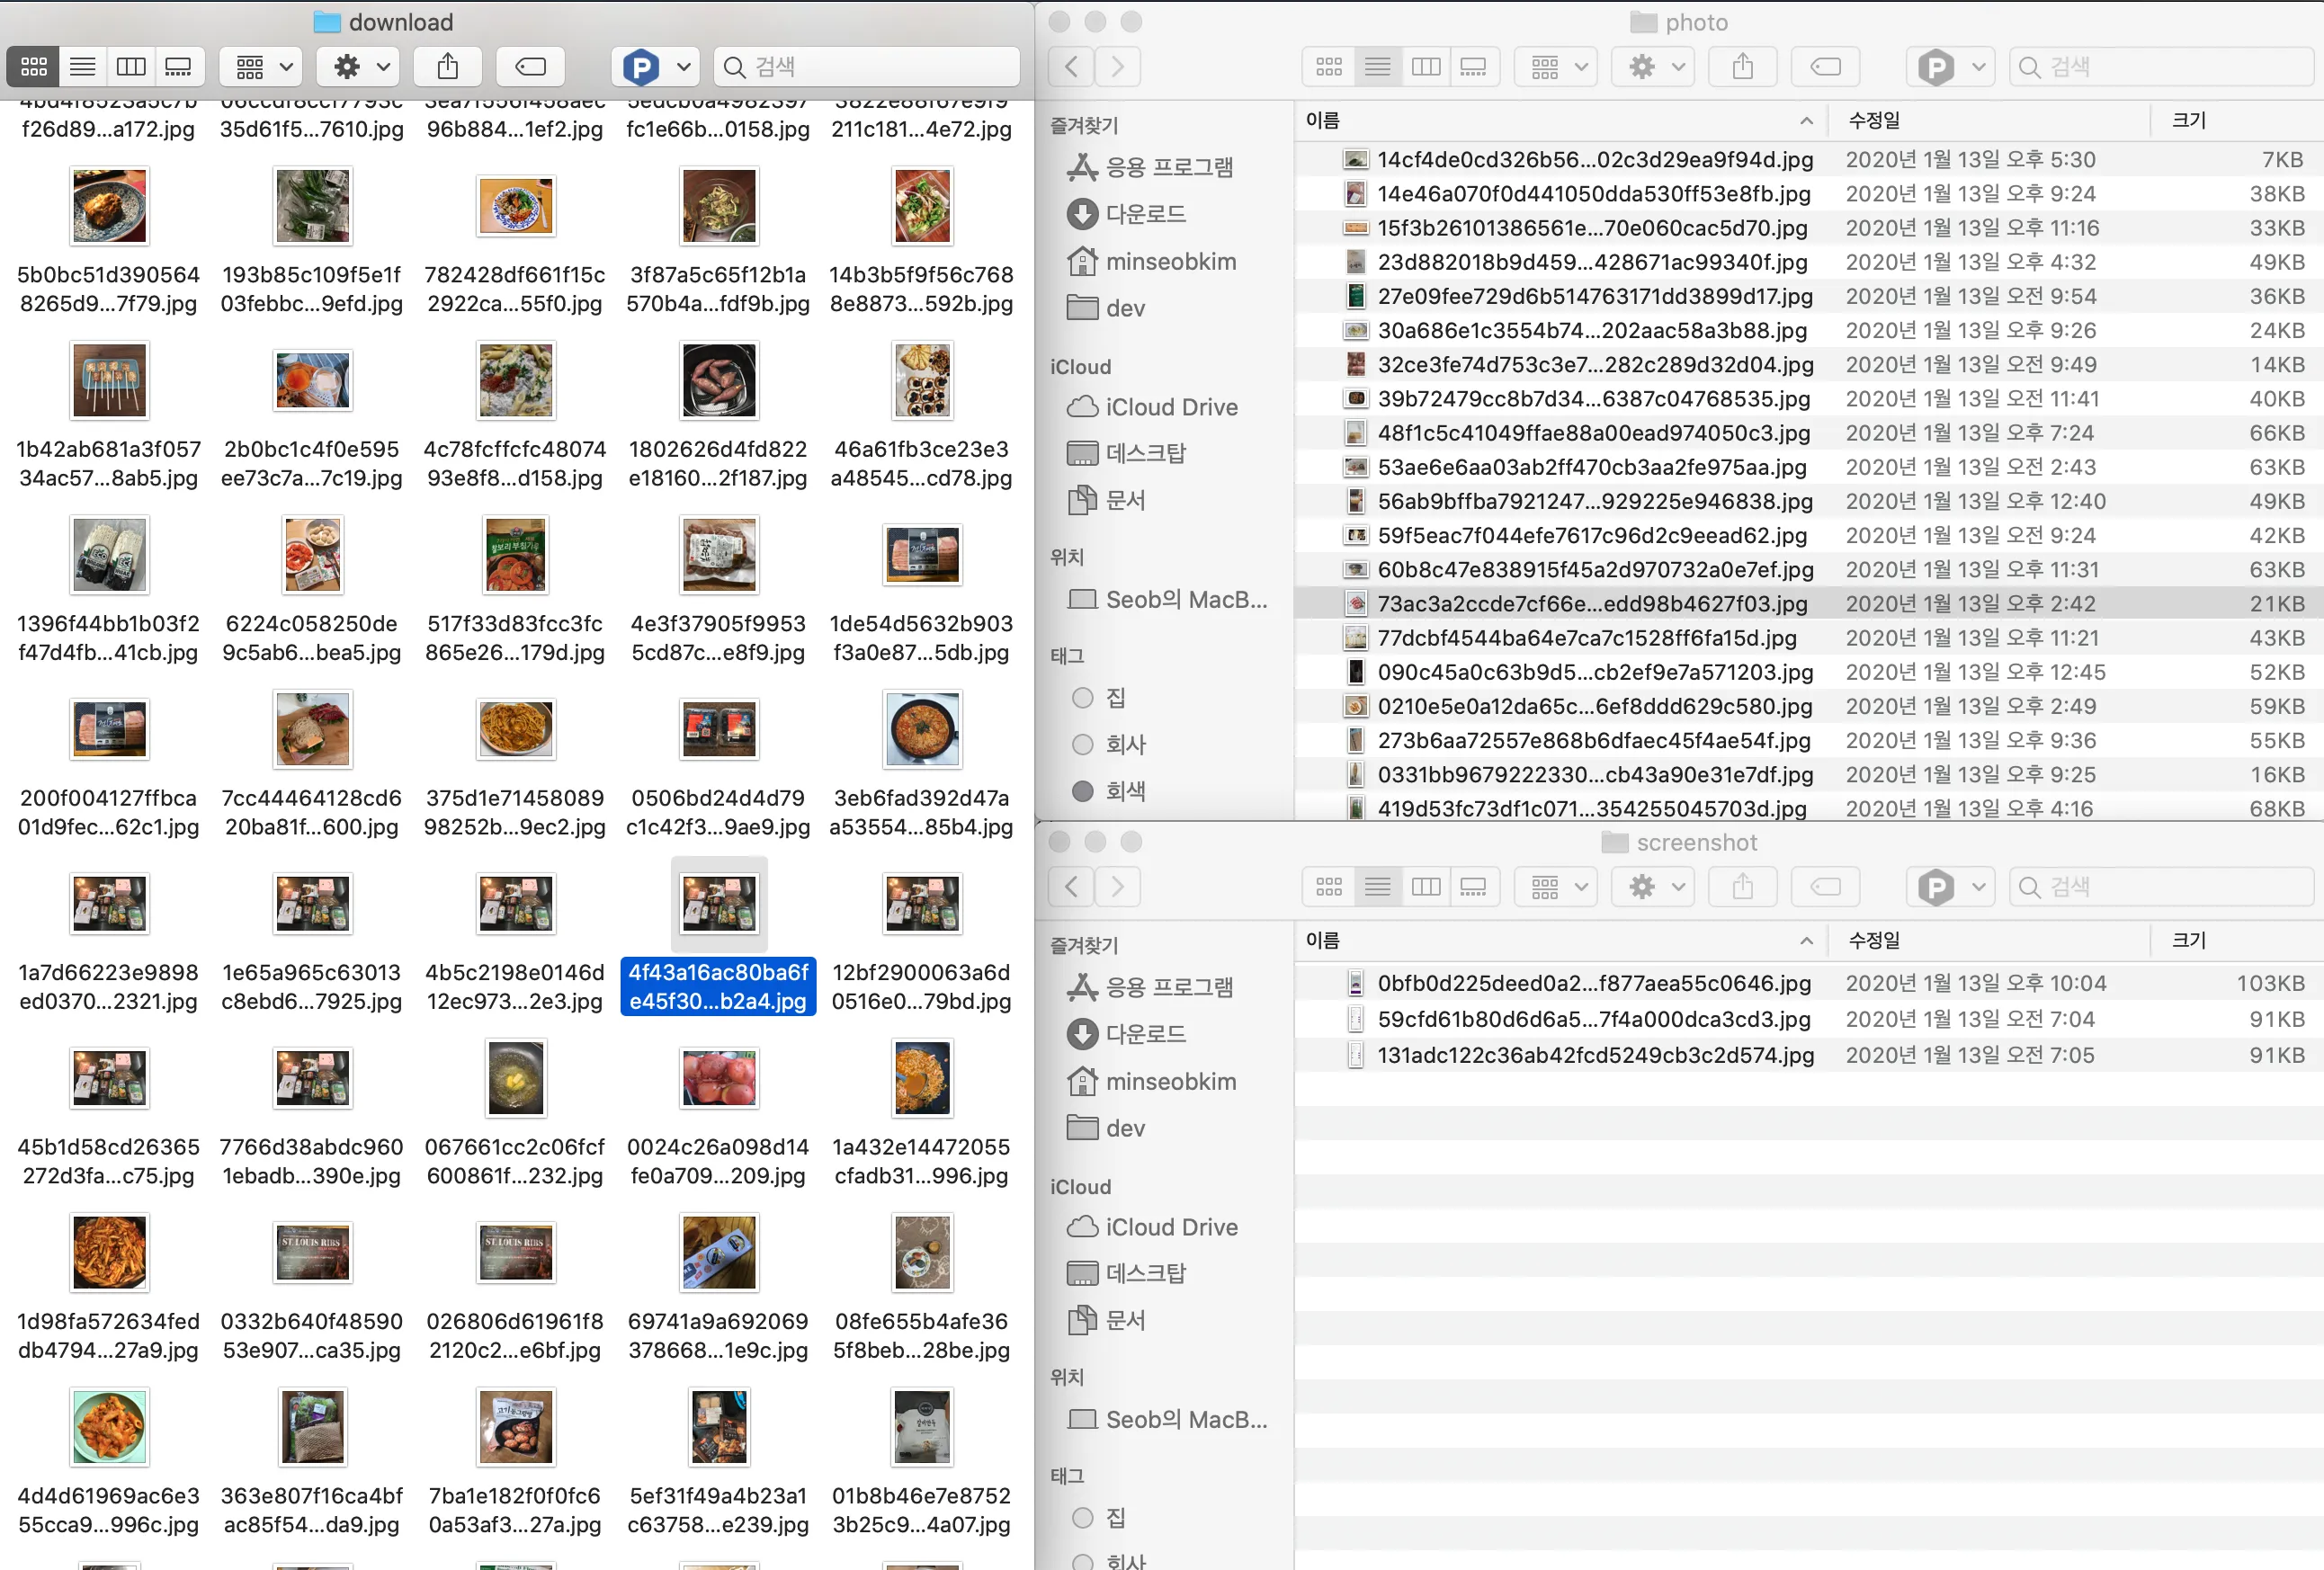Switch download window to gallery view

click(x=179, y=67)
